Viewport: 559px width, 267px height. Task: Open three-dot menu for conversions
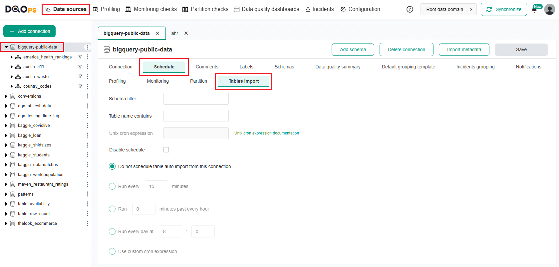[x=88, y=96]
